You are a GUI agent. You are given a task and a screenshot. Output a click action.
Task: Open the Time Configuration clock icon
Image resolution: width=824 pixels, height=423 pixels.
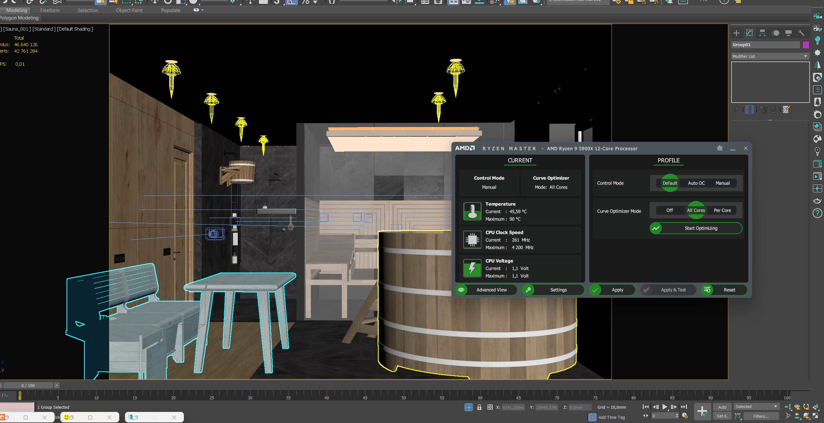[685, 416]
